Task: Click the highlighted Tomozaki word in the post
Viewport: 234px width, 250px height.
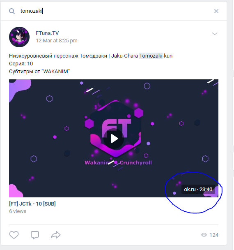Action: click(x=151, y=56)
